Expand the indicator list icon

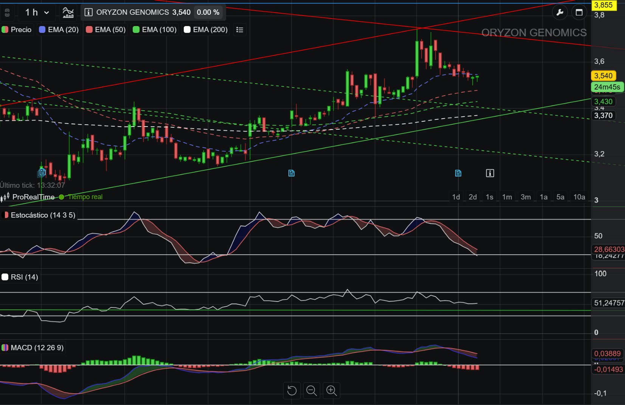[240, 29]
